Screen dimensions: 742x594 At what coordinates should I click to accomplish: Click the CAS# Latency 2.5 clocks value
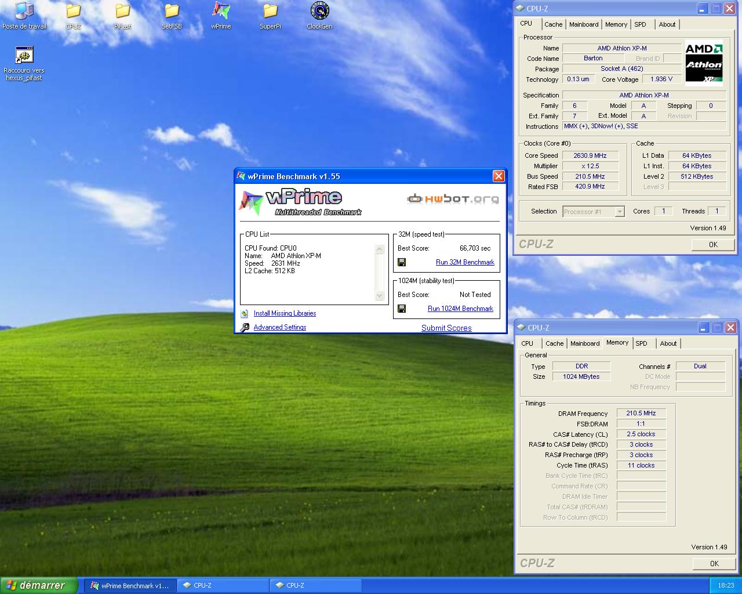pyautogui.click(x=641, y=434)
